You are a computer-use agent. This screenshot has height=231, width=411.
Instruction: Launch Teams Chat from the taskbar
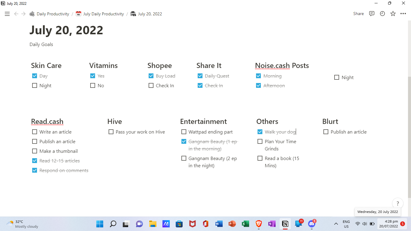click(139, 224)
